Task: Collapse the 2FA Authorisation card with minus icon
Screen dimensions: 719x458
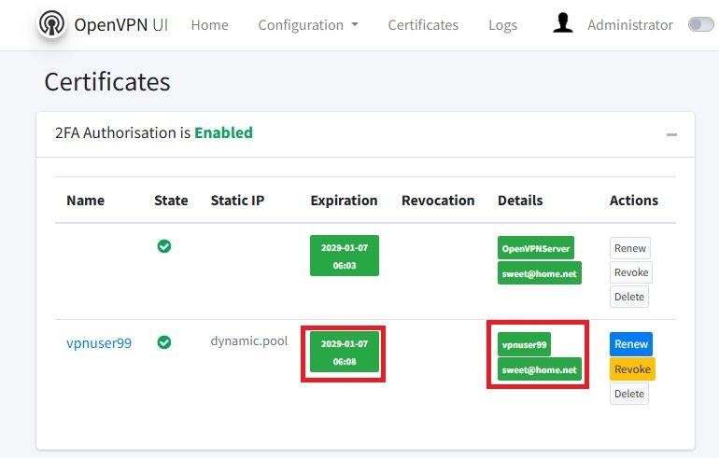Action: pyautogui.click(x=671, y=134)
